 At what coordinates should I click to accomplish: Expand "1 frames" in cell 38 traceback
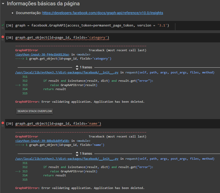coord(84,67)
